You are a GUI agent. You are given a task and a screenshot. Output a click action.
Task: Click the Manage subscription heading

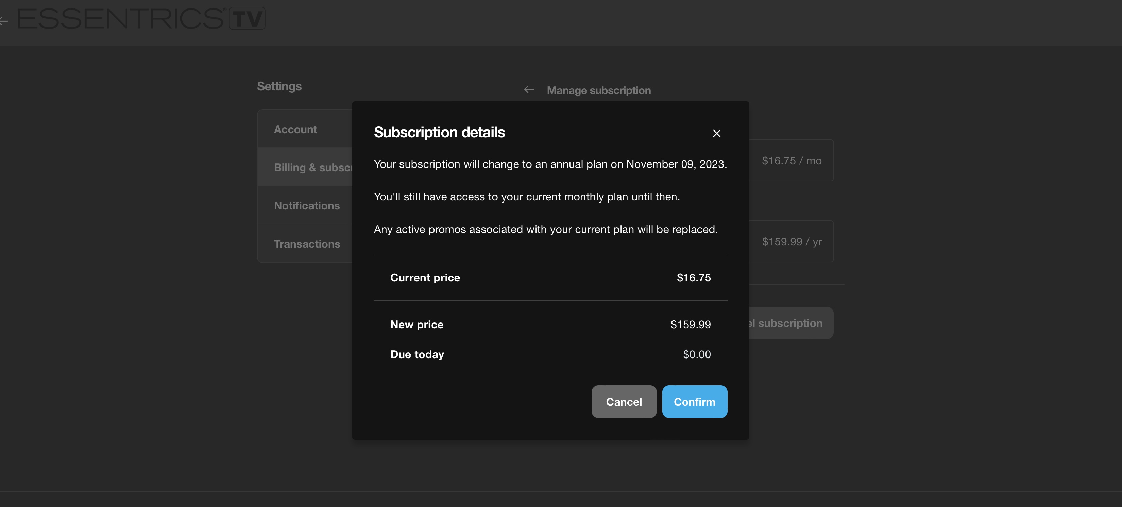click(599, 90)
